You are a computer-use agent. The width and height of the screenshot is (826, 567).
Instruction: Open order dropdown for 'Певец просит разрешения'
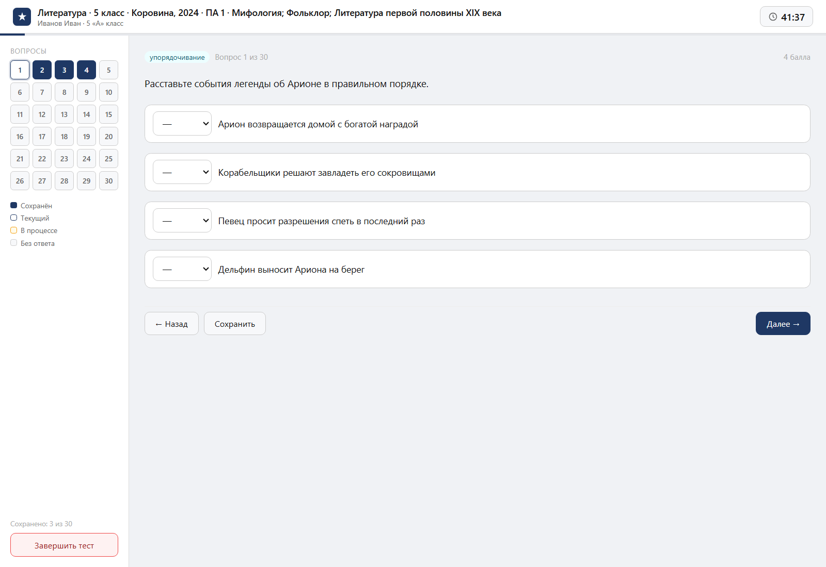click(182, 221)
